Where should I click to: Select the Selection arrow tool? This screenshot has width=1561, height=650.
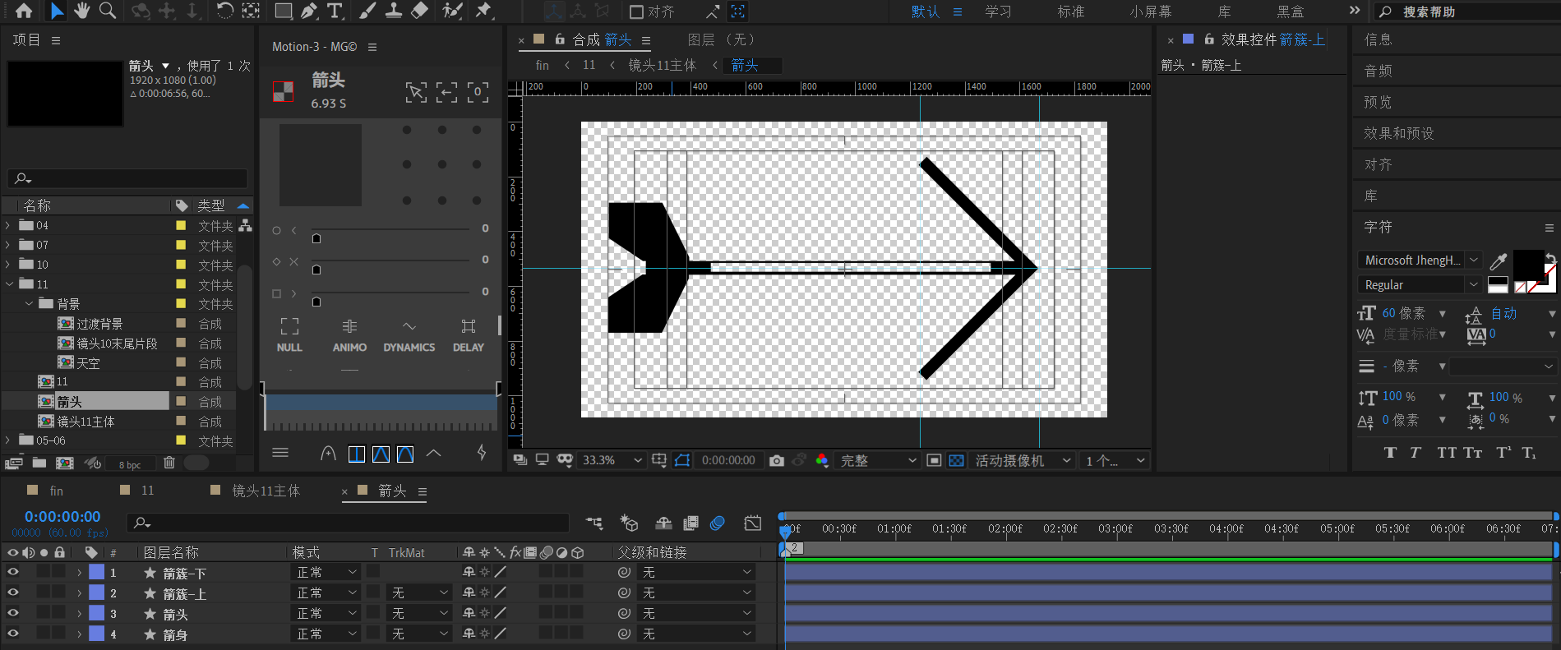click(x=56, y=11)
